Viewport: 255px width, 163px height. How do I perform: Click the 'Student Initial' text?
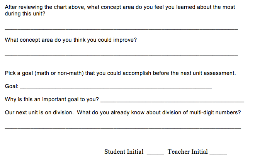[x=124, y=152]
